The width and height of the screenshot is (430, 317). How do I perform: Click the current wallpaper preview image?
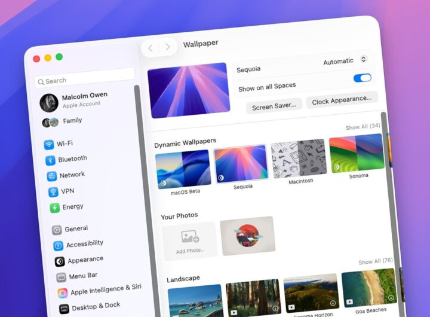[x=189, y=90]
